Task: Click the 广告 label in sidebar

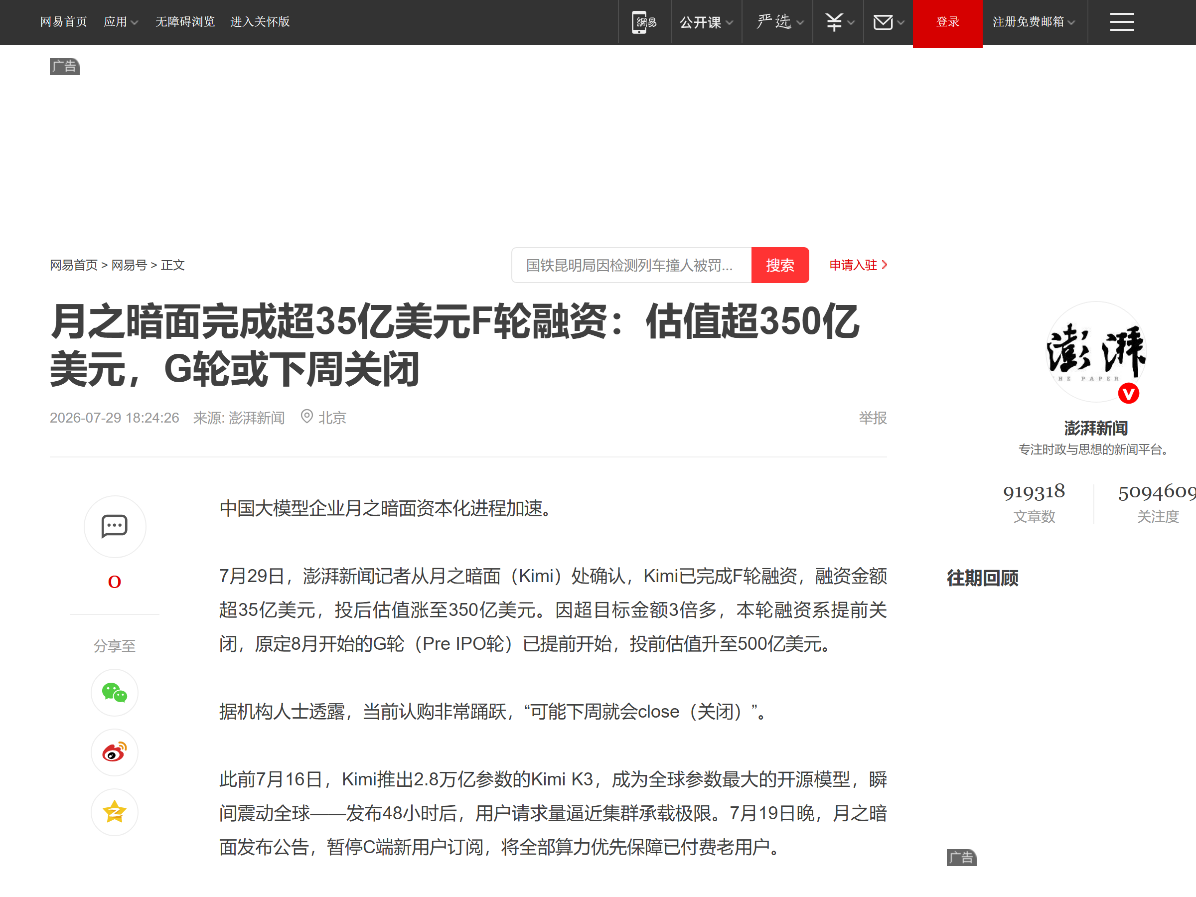Action: point(961,858)
